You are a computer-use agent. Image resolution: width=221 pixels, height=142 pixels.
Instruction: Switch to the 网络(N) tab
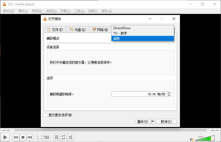coord(100,30)
